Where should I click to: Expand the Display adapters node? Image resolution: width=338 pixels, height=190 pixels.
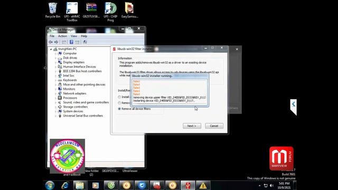click(55, 62)
